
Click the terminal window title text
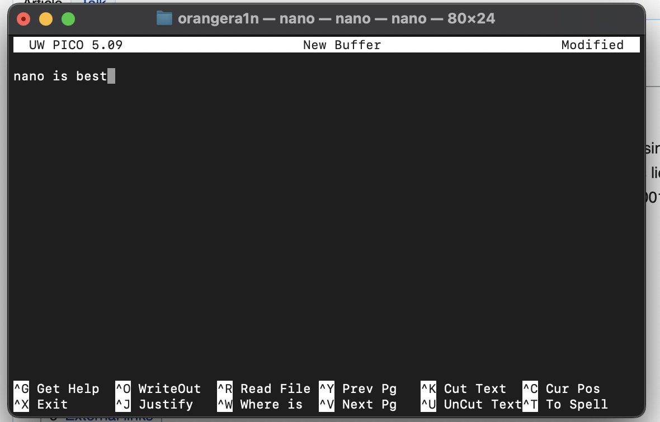(336, 18)
